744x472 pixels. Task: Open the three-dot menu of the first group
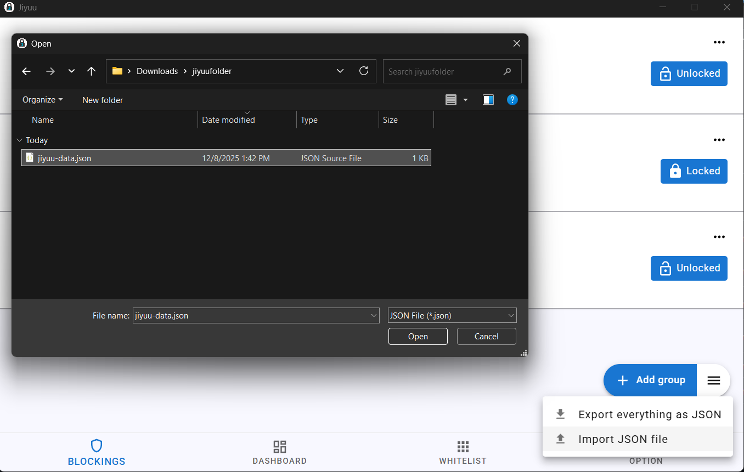coord(719,43)
